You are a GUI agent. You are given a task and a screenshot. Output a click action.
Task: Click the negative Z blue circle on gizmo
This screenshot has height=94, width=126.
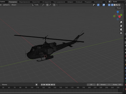pyautogui.click(x=118, y=19)
